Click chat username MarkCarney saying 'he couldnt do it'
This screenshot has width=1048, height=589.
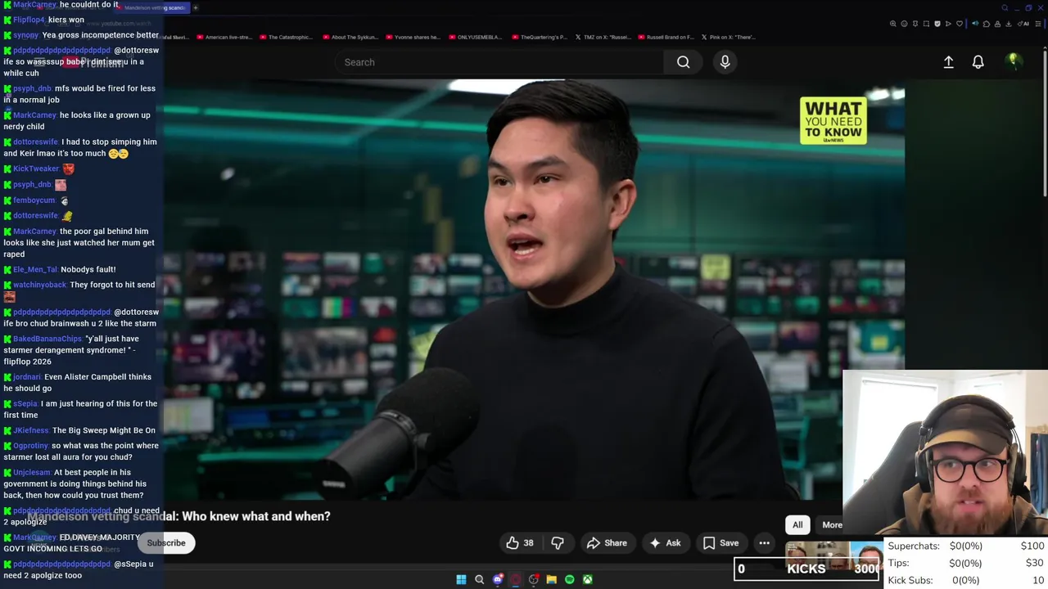click(34, 5)
